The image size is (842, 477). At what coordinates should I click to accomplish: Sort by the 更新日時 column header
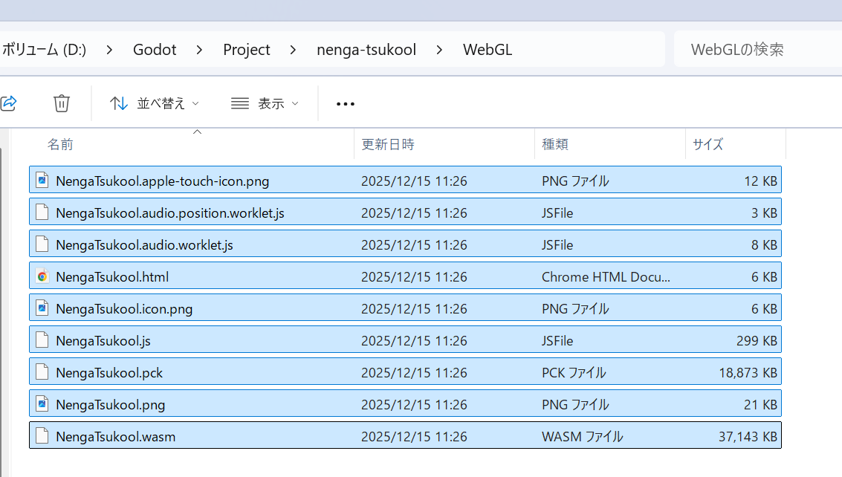click(387, 145)
